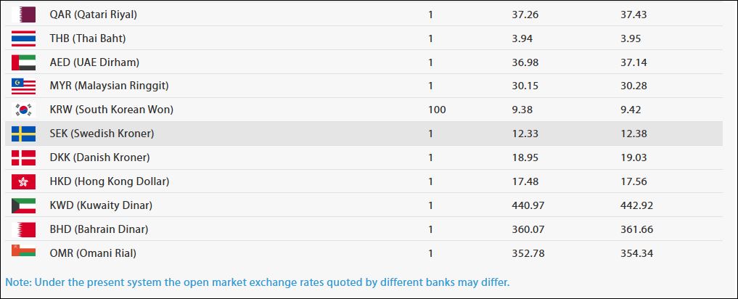Image resolution: width=738 pixels, height=299 pixels.
Task: Click the THB (Thai Baht) label
Action: (88, 38)
